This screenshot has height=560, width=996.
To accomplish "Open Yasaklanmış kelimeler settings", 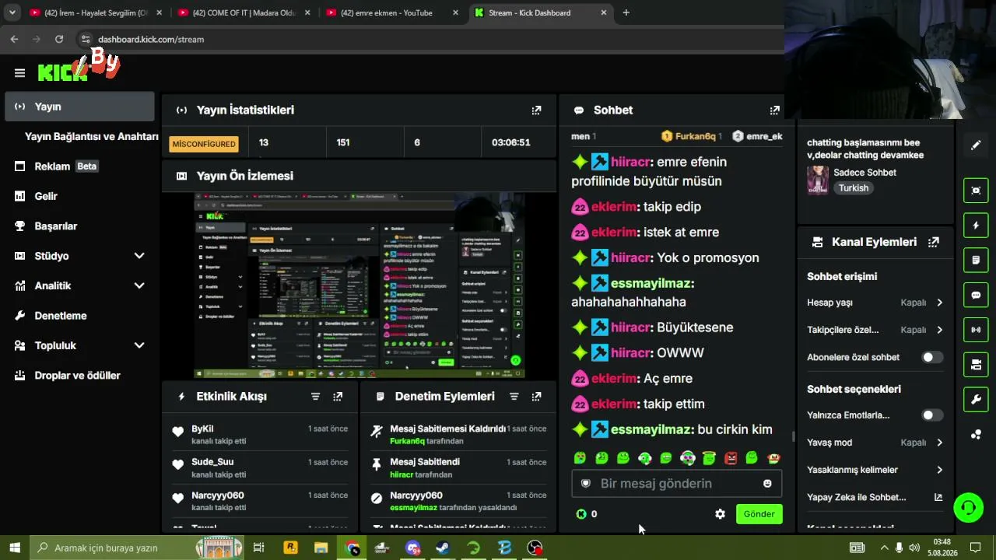I will pyautogui.click(x=875, y=470).
